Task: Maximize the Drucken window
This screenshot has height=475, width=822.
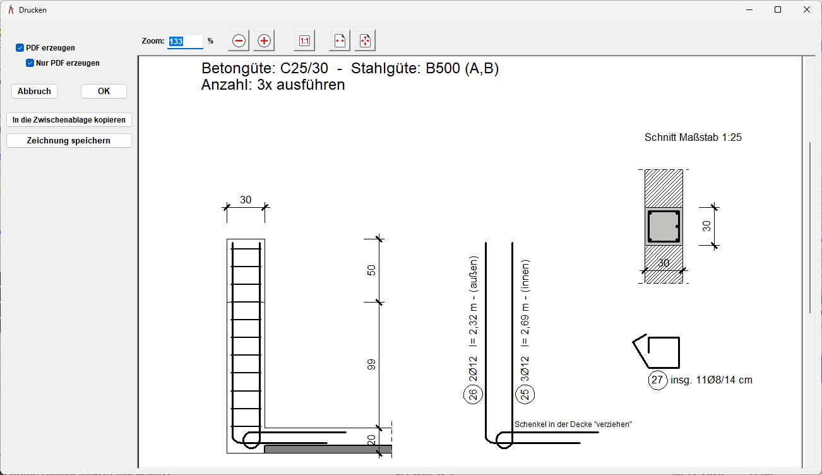Action: tap(778, 10)
